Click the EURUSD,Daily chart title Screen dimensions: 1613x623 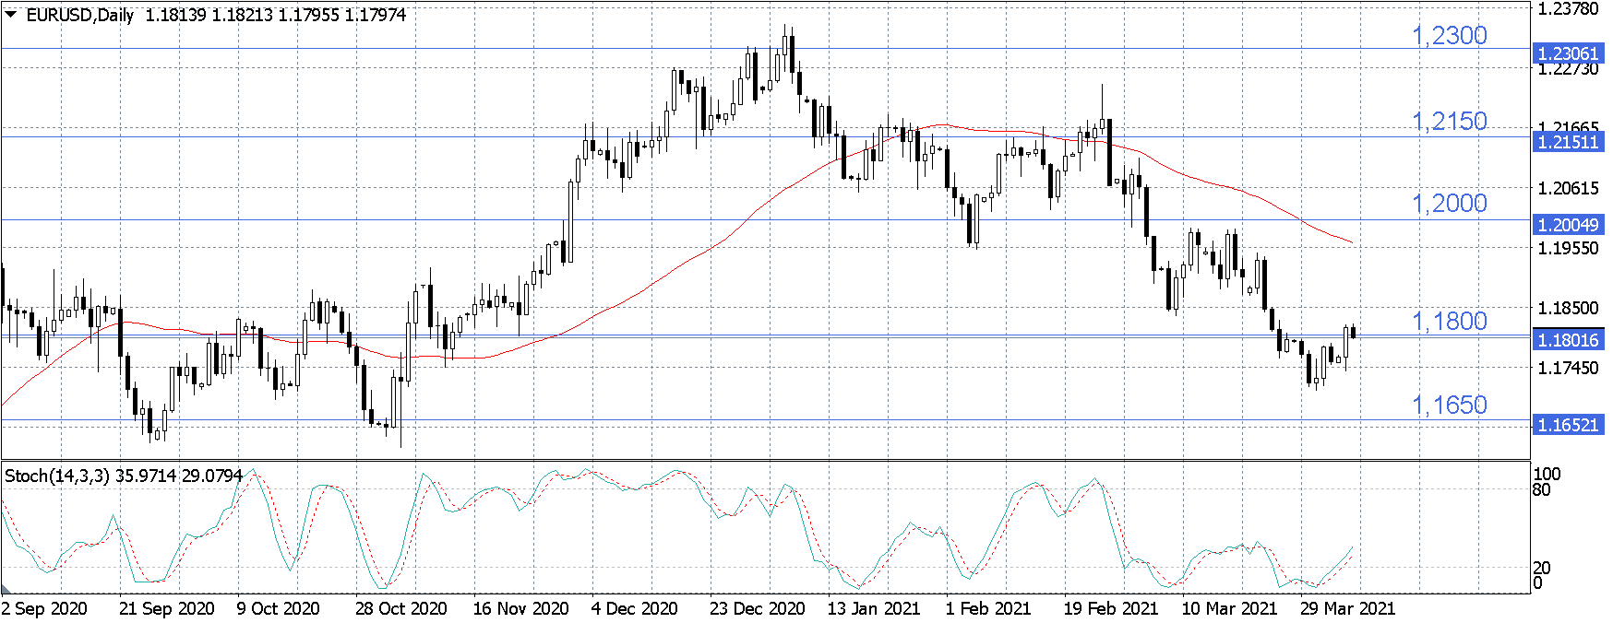coord(79,15)
